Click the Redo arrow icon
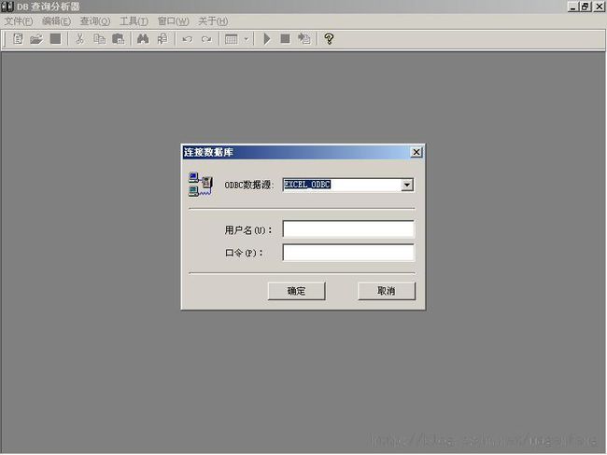Screen dimensions: 607x455 [206, 39]
